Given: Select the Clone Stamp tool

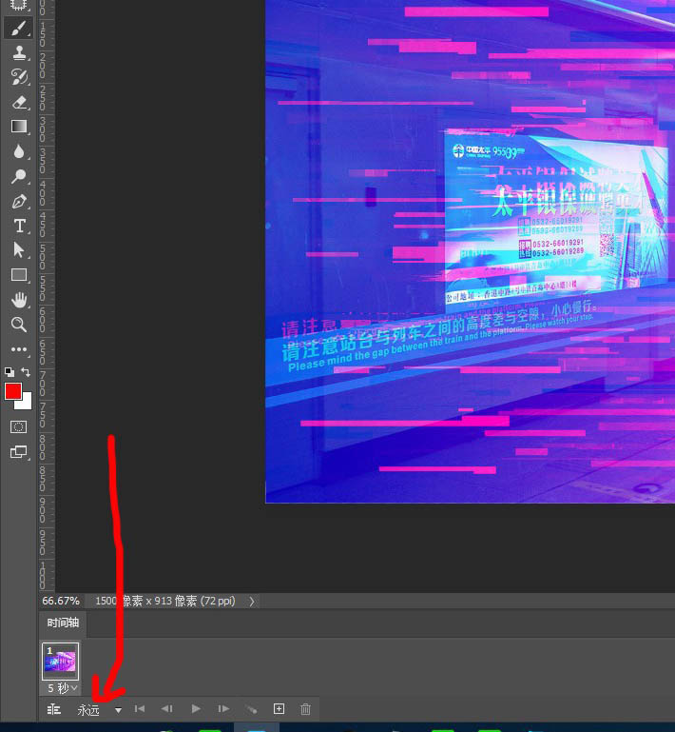Looking at the screenshot, I should (x=19, y=52).
